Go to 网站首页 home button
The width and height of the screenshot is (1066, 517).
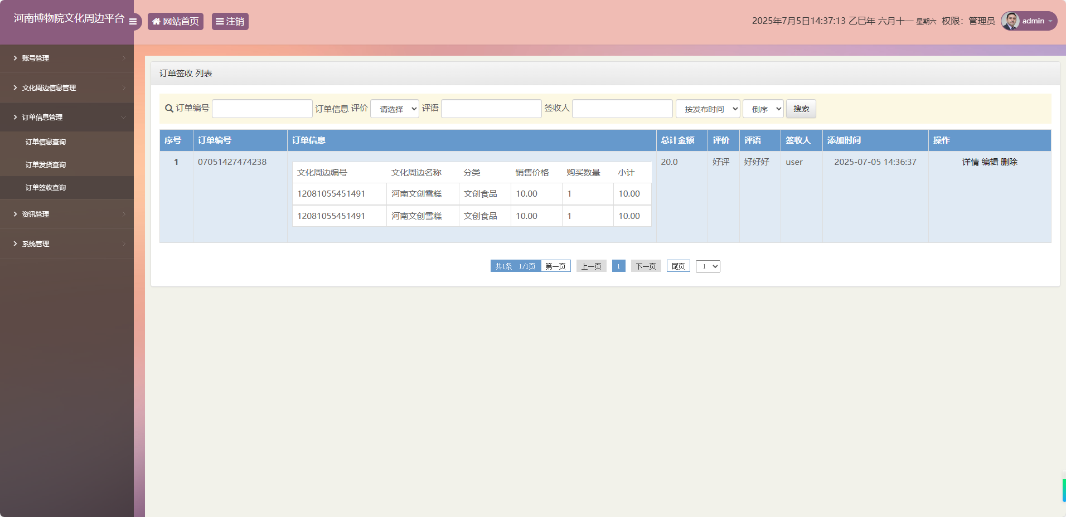(176, 22)
